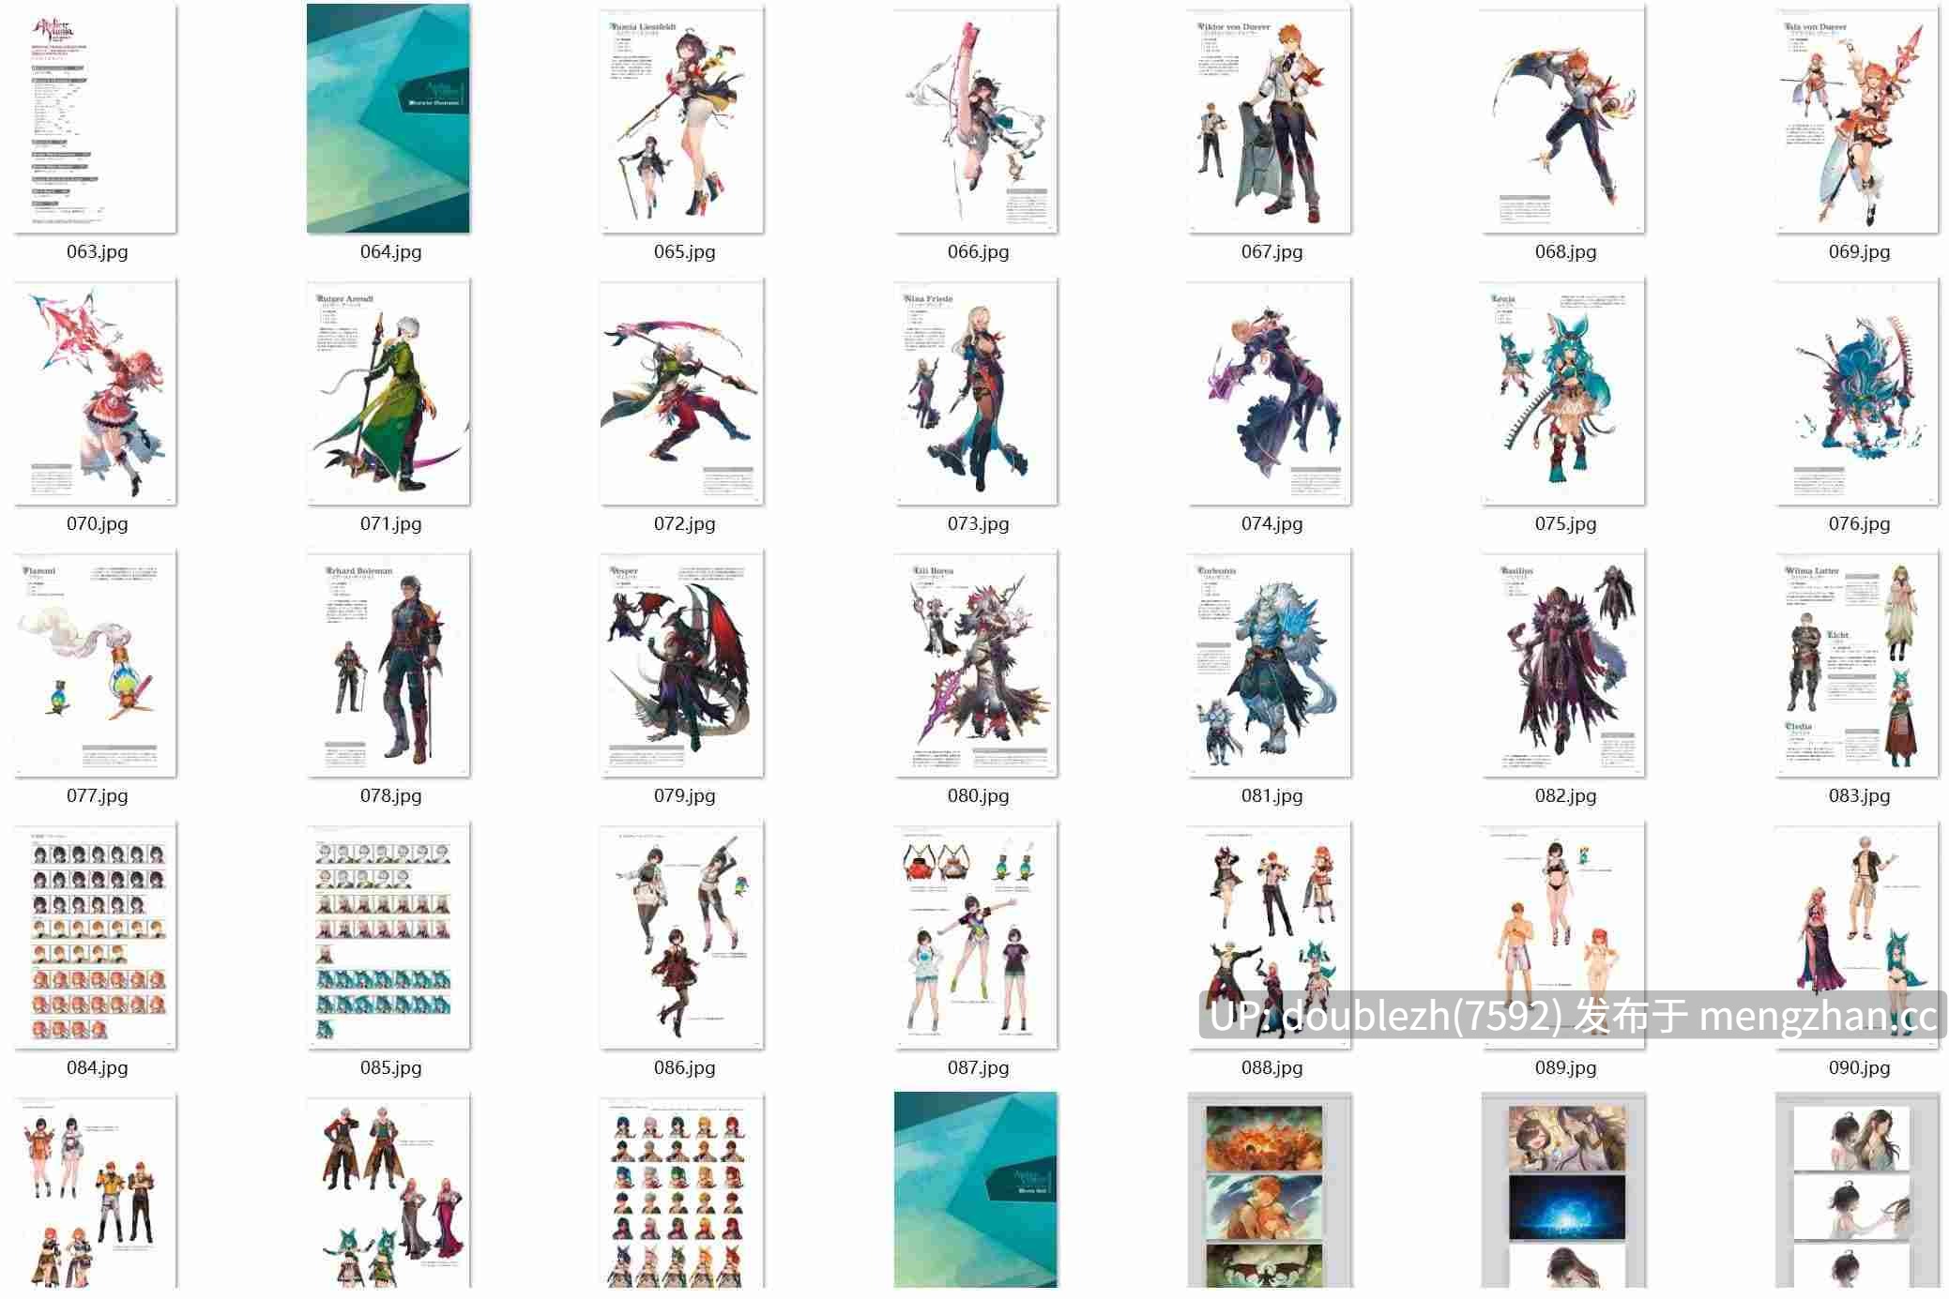Click the caption text 078.jpg
This screenshot has height=1299, width=1949.
(x=390, y=795)
